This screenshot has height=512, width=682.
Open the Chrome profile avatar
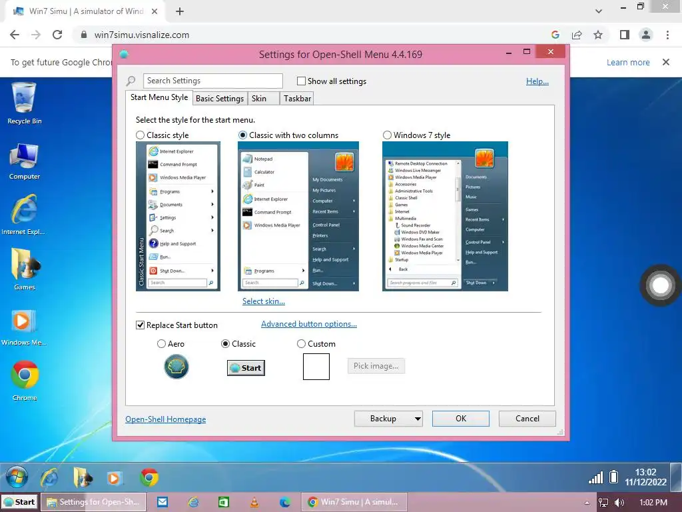click(x=646, y=35)
